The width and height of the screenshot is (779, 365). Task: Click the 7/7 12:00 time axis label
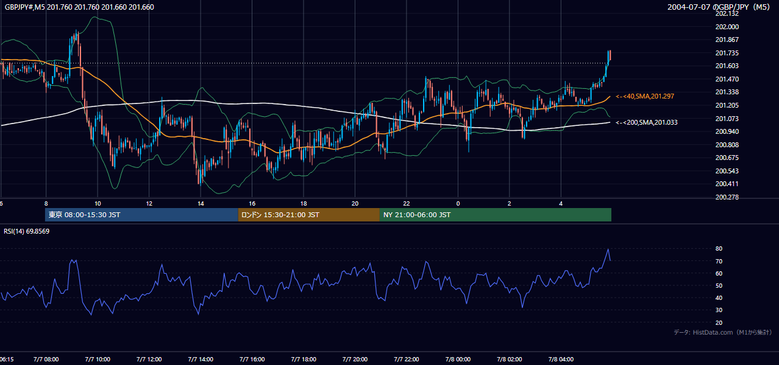coord(149,359)
